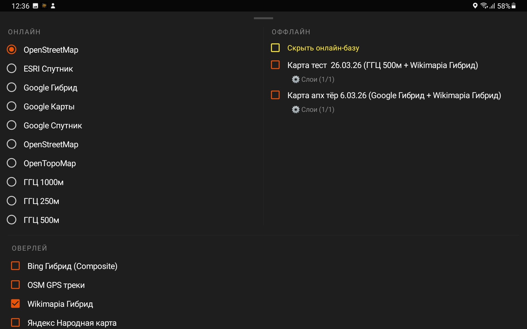Viewport: 527px width, 329px height.
Task: Choose Google Гибрид radio option
Action: tap(12, 87)
